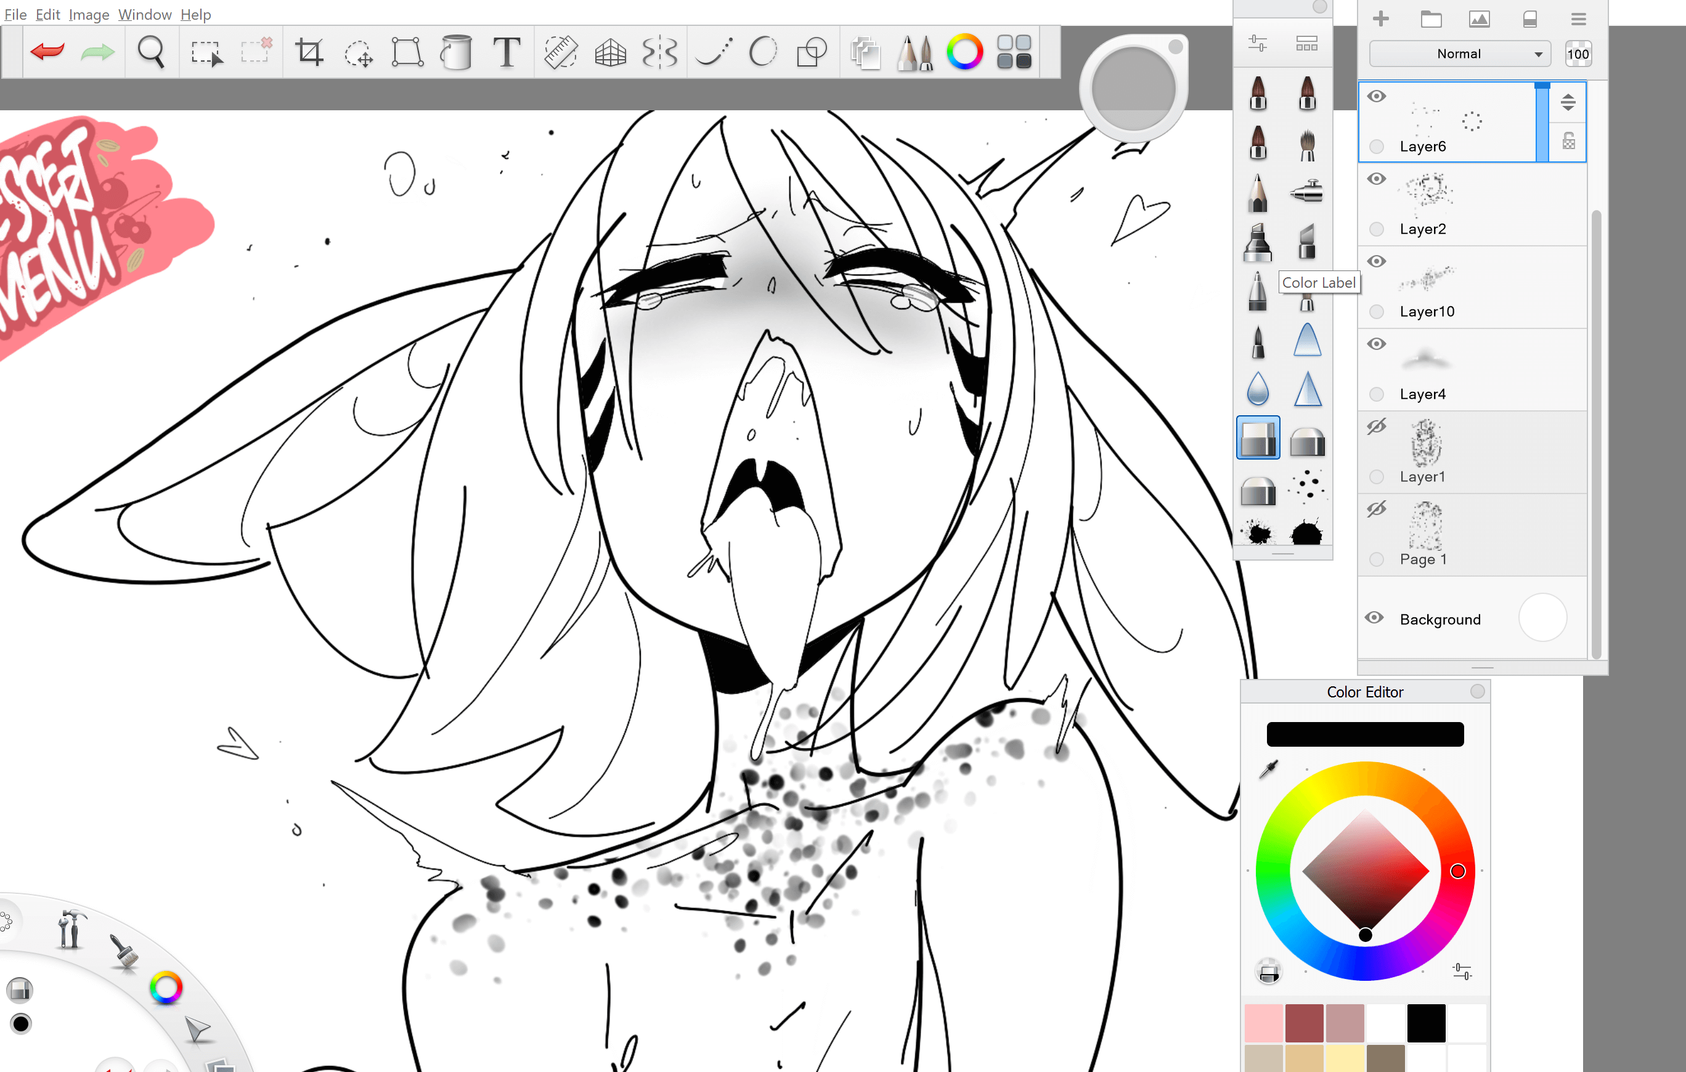Show hidden Layer1 via eye icon
The height and width of the screenshot is (1072, 1686).
[x=1377, y=426]
